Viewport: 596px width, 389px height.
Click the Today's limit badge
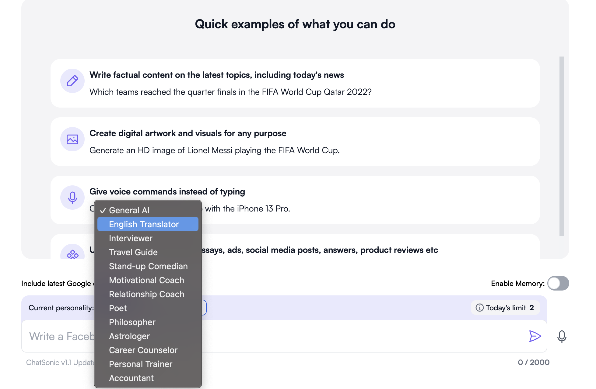(505, 308)
